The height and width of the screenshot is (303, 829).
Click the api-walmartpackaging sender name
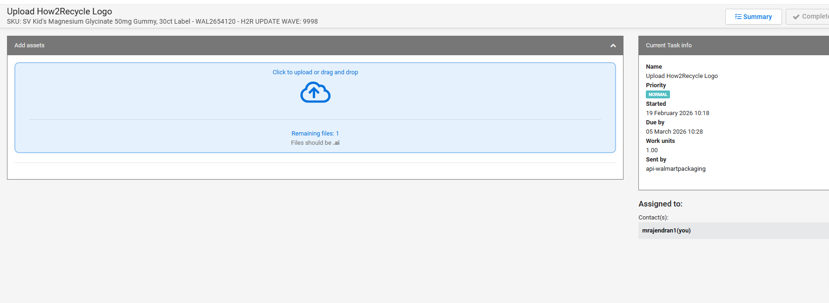click(x=676, y=169)
